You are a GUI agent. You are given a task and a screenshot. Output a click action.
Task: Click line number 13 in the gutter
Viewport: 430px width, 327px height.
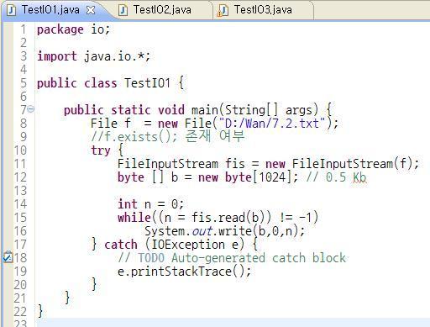coord(20,191)
